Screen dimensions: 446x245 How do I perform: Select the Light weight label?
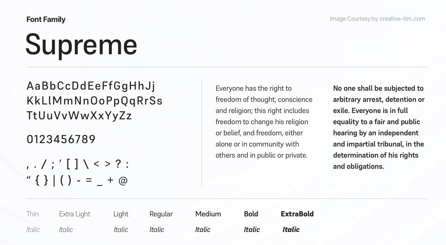121,214
